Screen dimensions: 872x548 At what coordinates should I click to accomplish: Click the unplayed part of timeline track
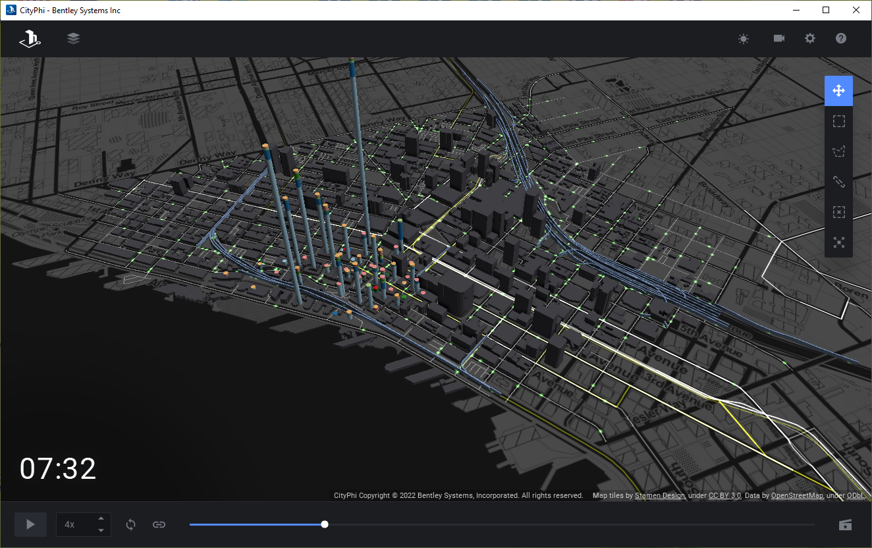pyautogui.click(x=572, y=524)
